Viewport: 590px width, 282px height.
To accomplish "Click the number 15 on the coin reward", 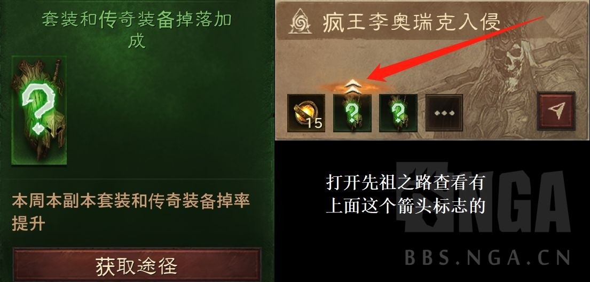I will (314, 123).
